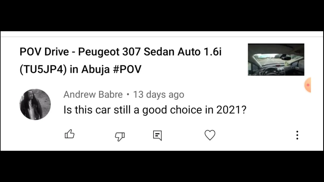Select the comment text about 2021 choice
The height and width of the screenshot is (182, 324).
point(155,110)
